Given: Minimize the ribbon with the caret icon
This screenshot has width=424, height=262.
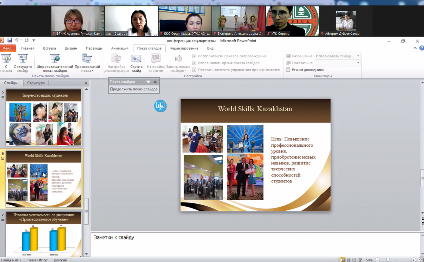Looking at the screenshot, I should pos(415,48).
